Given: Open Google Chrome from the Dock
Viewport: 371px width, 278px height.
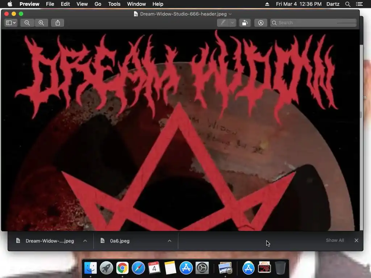Looking at the screenshot, I should point(122,268).
